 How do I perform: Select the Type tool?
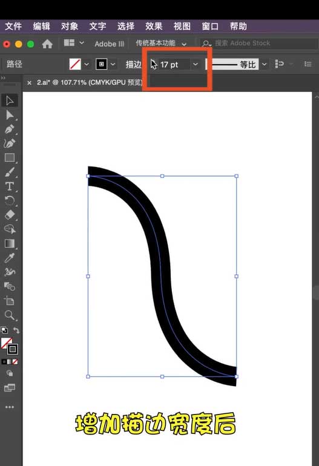(10, 186)
